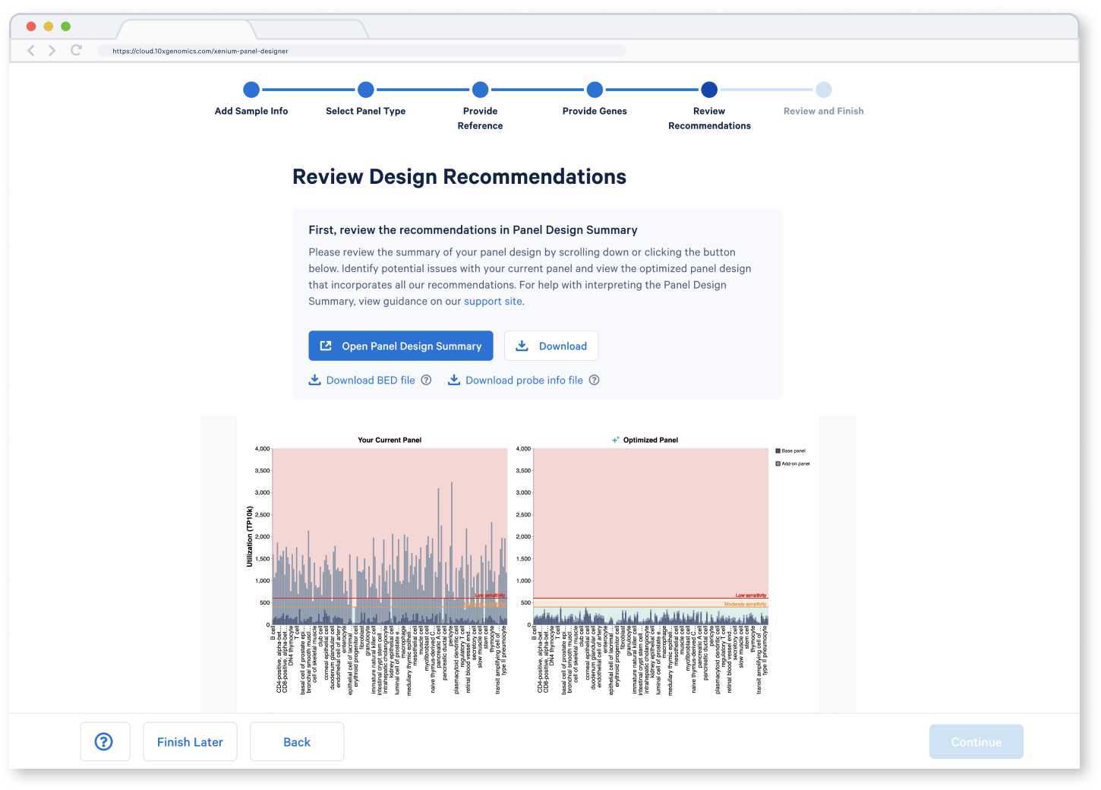This screenshot has width=1101, height=790.
Task: Jump to Provide Reference step circle
Action: tap(480, 90)
